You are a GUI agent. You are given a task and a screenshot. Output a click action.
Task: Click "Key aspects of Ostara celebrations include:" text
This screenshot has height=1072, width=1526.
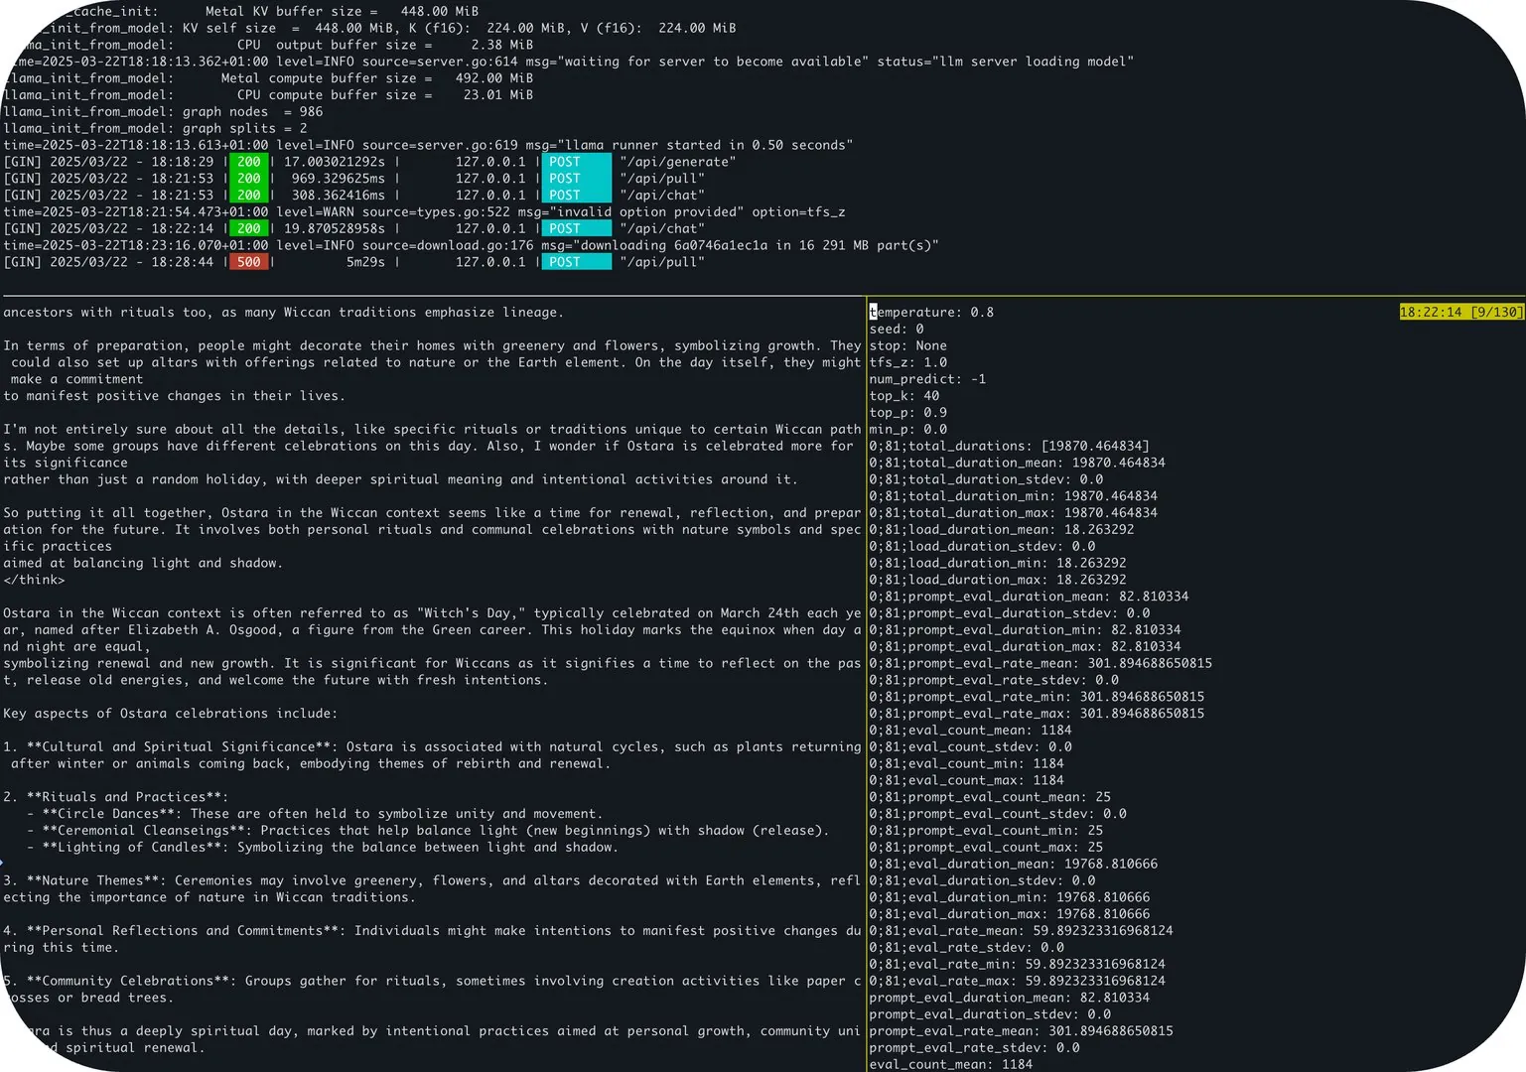[170, 714]
